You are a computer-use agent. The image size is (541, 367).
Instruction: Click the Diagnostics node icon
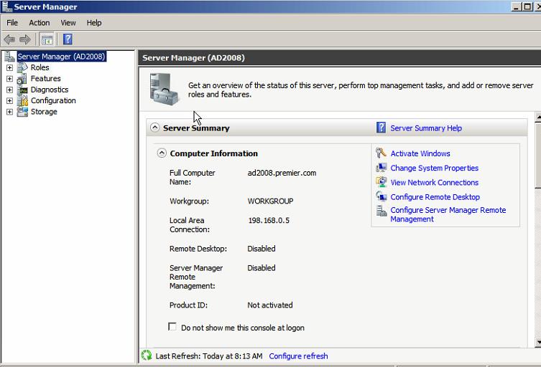coord(23,90)
